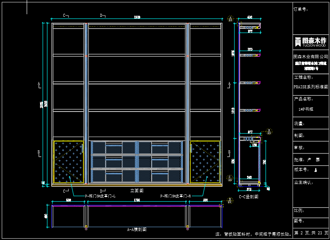The width and height of the screenshot is (330, 240).
Task: Click the 业主确认 owner confirmation field
Action: (303, 182)
